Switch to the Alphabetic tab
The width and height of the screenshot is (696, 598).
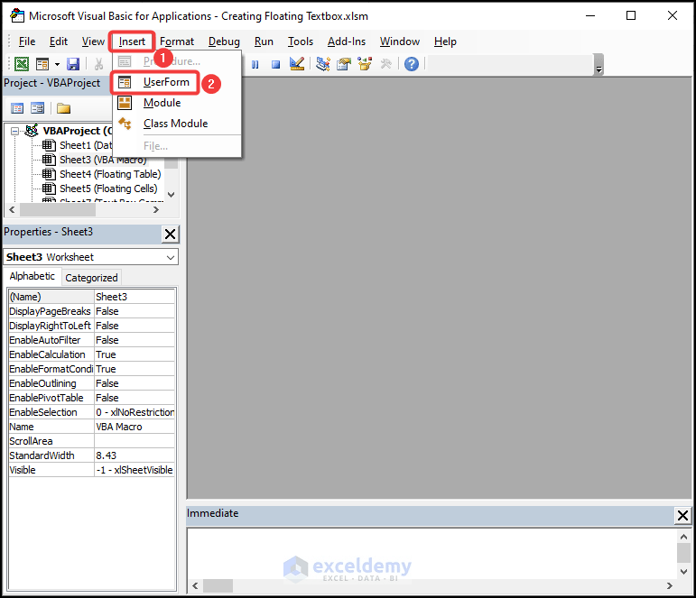(x=32, y=276)
